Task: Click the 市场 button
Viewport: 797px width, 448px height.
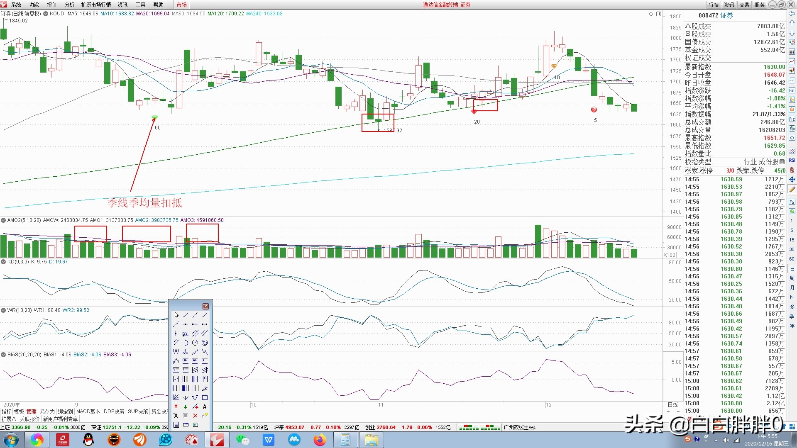Action: (x=181, y=5)
